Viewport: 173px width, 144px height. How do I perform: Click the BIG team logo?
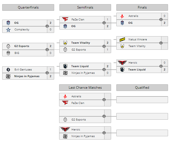click(8, 53)
